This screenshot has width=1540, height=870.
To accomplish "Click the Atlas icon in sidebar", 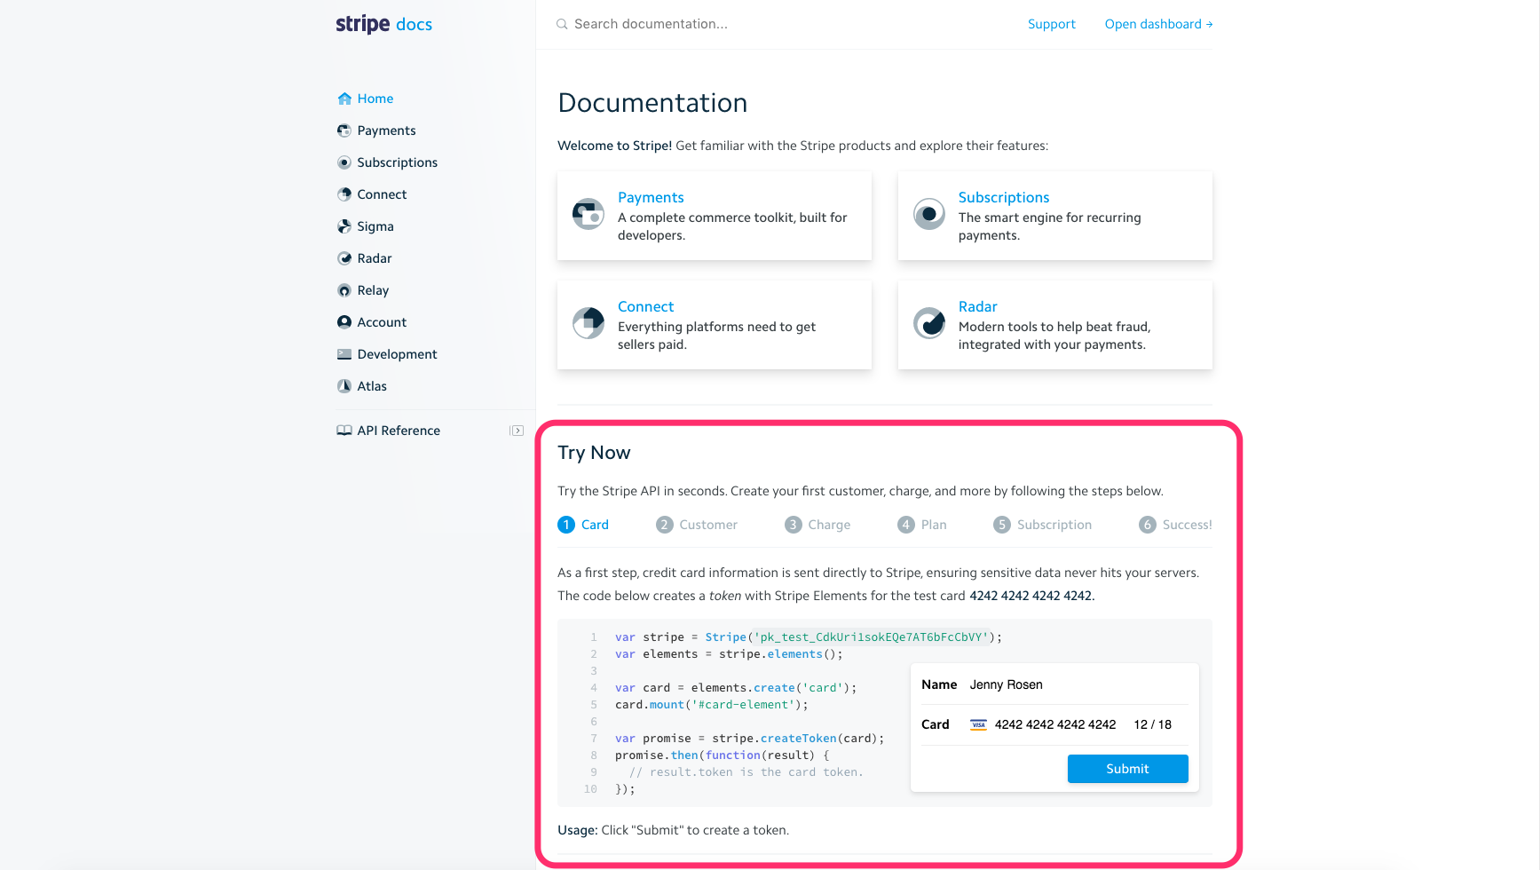I will pyautogui.click(x=344, y=386).
